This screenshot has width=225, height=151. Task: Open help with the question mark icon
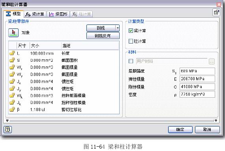pyautogui.click(x=7, y=130)
